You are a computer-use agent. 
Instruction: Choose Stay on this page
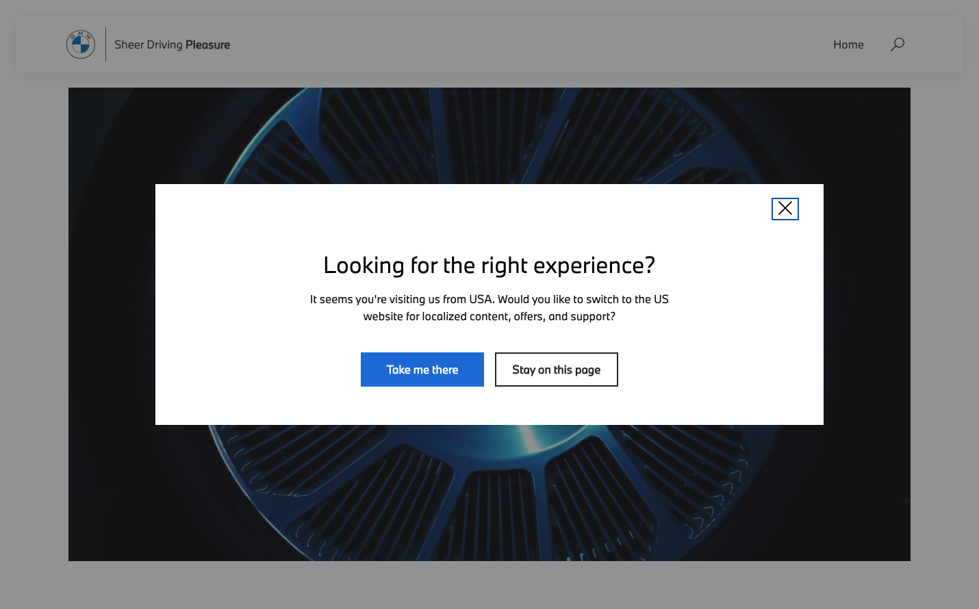(x=556, y=370)
